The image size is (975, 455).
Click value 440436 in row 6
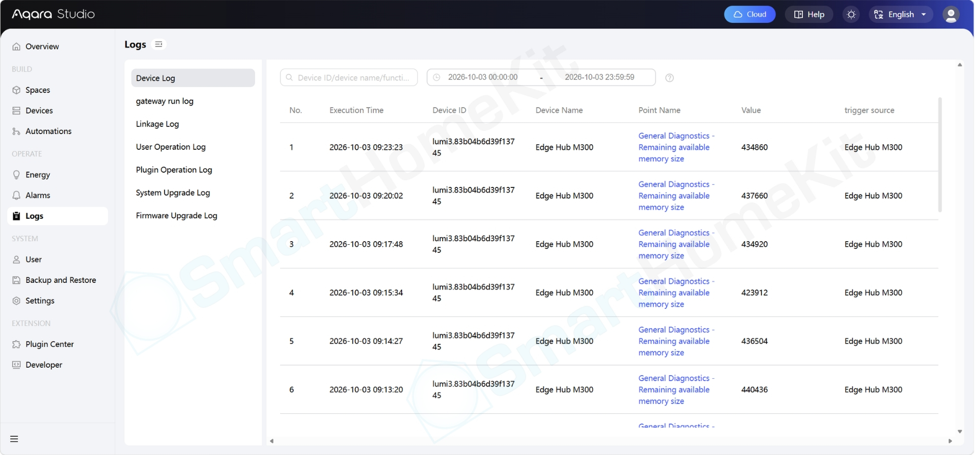click(x=755, y=389)
